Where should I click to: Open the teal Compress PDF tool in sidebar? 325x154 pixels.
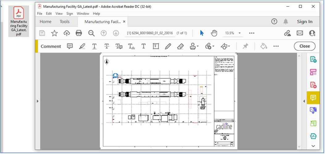[313, 136]
